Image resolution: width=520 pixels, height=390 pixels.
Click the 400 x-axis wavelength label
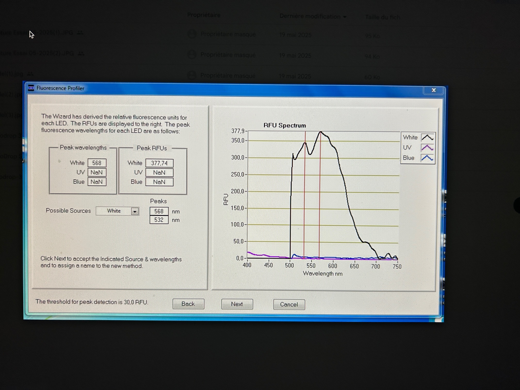click(x=247, y=265)
